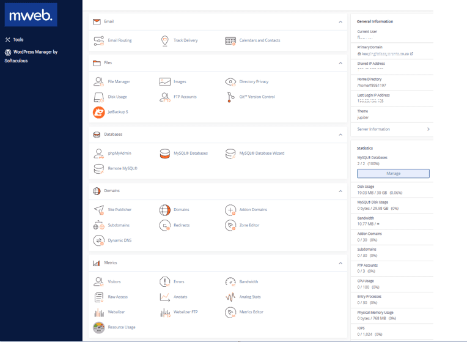Open the Analog Stats waveform icon
467x342 pixels.
(x=230, y=297)
